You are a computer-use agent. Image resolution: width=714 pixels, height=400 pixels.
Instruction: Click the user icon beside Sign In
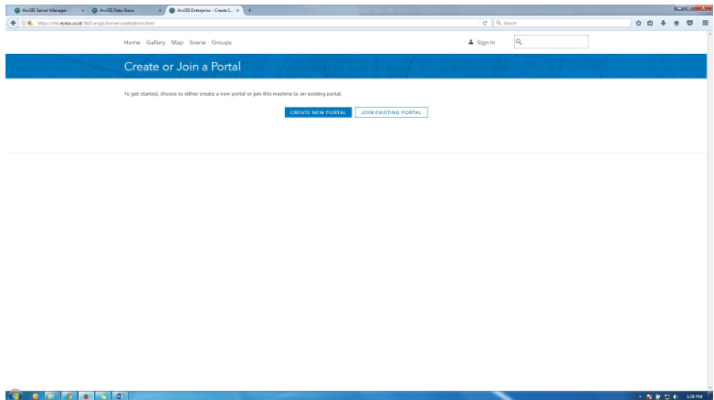[471, 42]
